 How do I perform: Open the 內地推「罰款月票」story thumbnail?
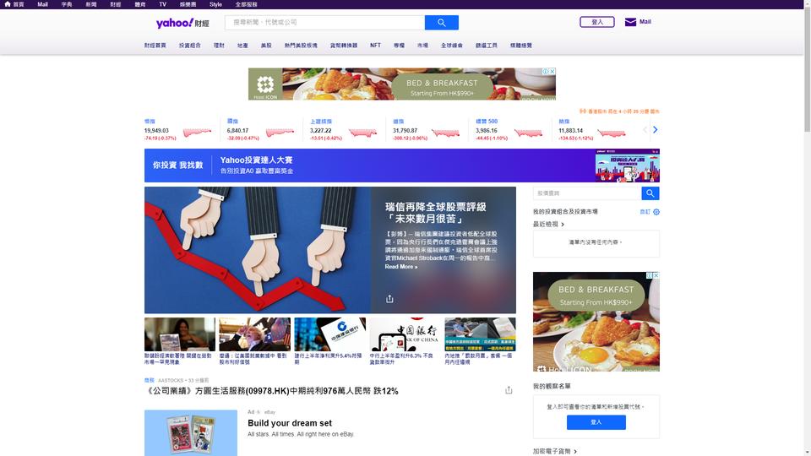coord(480,334)
